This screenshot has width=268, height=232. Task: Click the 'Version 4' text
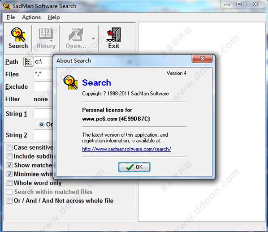[177, 73]
